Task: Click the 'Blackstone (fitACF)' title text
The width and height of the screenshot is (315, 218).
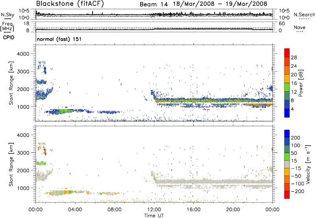Action: 70,4
